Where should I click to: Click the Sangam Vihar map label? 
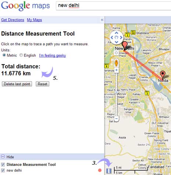128,111
